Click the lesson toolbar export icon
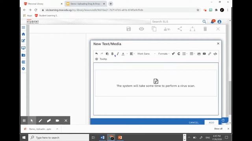The image size is (252, 141). click(193, 29)
